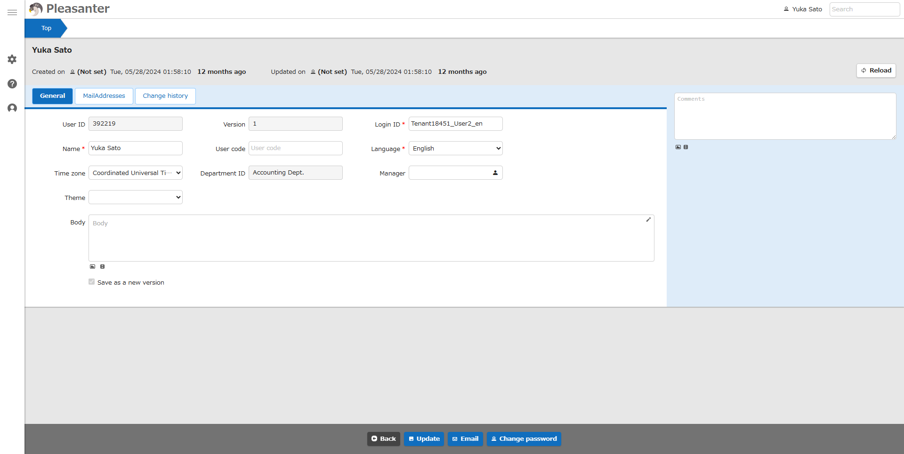Click the Manager field person icon
The height and width of the screenshot is (454, 904).
(x=495, y=173)
